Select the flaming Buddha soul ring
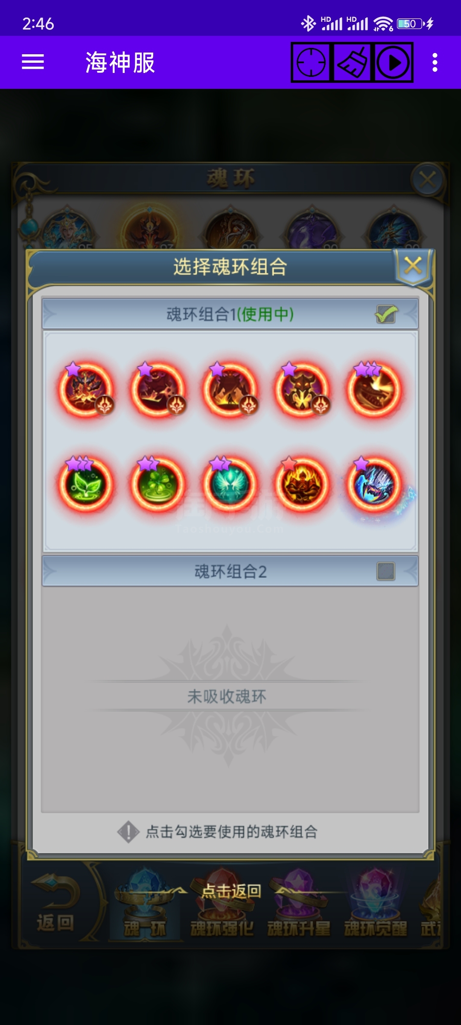The width and height of the screenshot is (461, 1025). point(302,484)
